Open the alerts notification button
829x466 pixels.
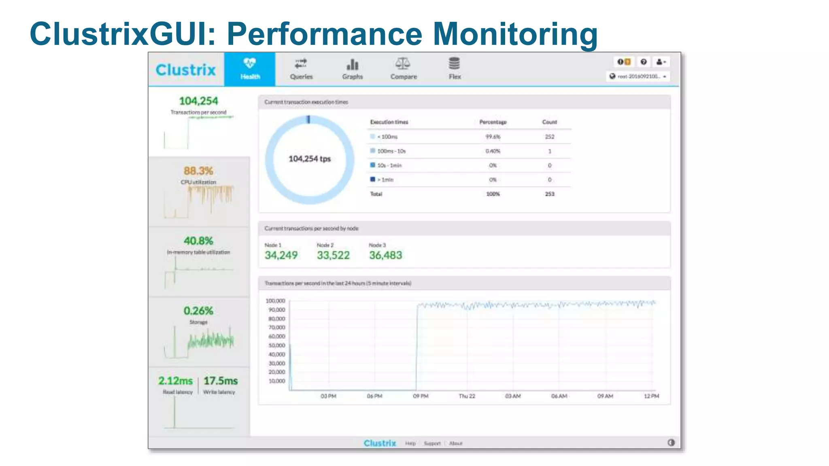coord(624,62)
